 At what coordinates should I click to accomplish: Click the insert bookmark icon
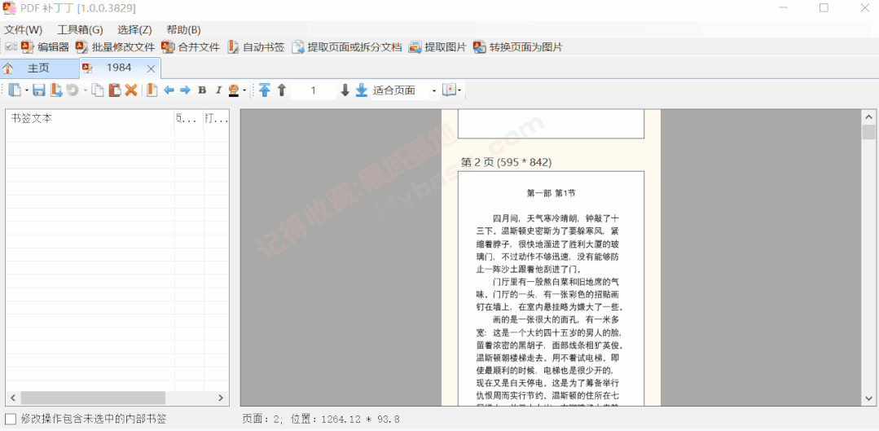[x=152, y=90]
